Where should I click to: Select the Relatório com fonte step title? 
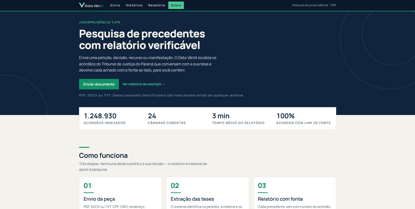coord(280,199)
